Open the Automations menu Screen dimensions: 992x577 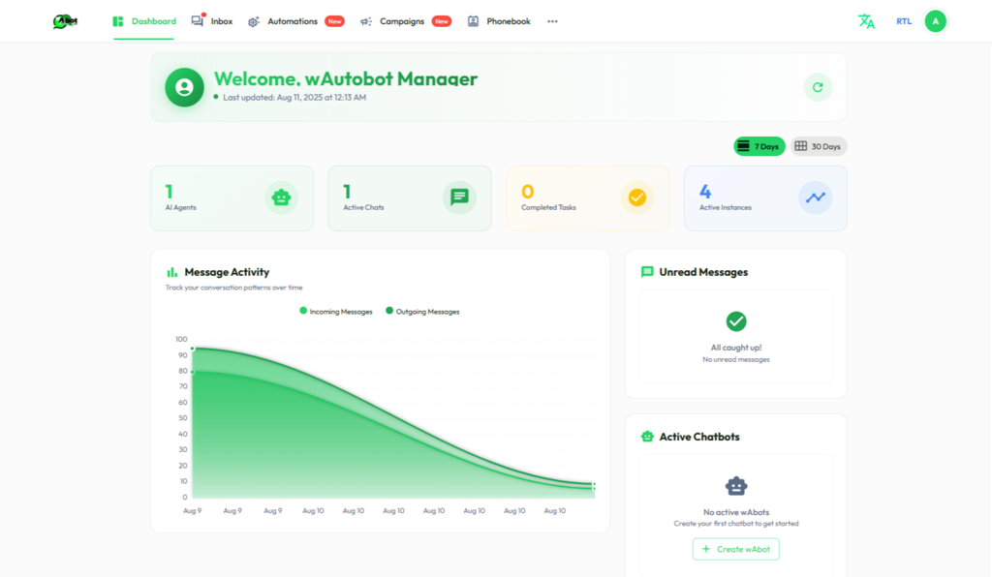[292, 21]
